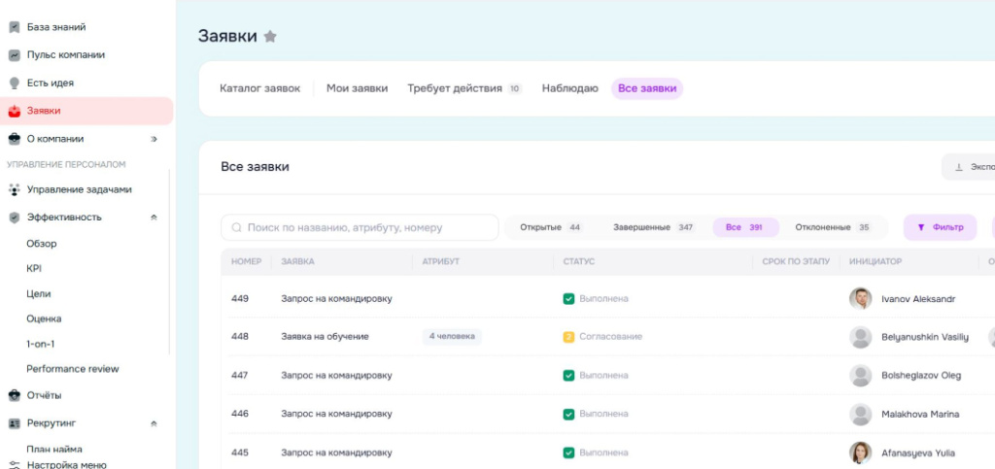Viewport: 995px width, 469px height.
Task: Click the База знаний sidebar icon
Action: point(14,27)
